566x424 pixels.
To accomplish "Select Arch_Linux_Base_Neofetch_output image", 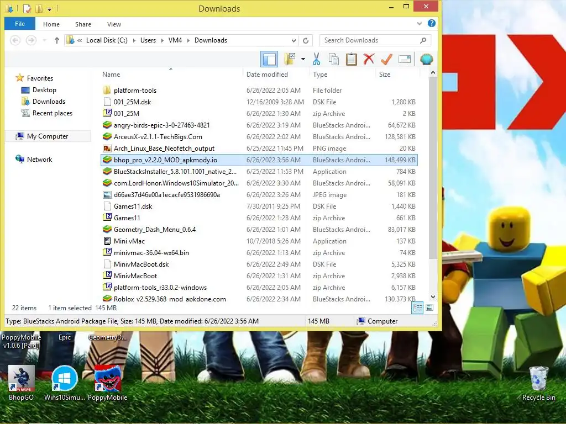I will [164, 148].
